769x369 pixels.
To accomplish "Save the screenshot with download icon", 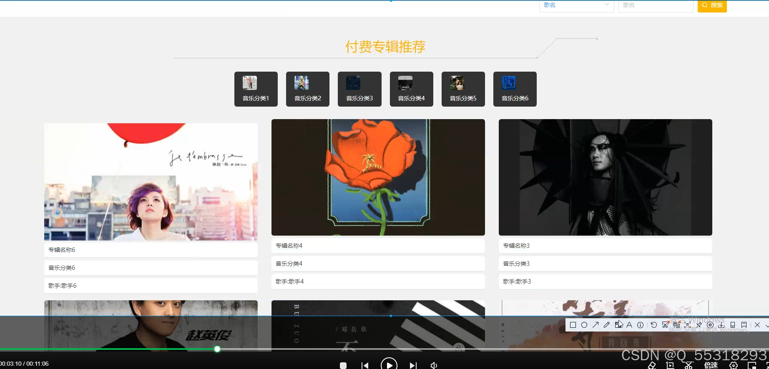I will pyautogui.click(x=721, y=325).
